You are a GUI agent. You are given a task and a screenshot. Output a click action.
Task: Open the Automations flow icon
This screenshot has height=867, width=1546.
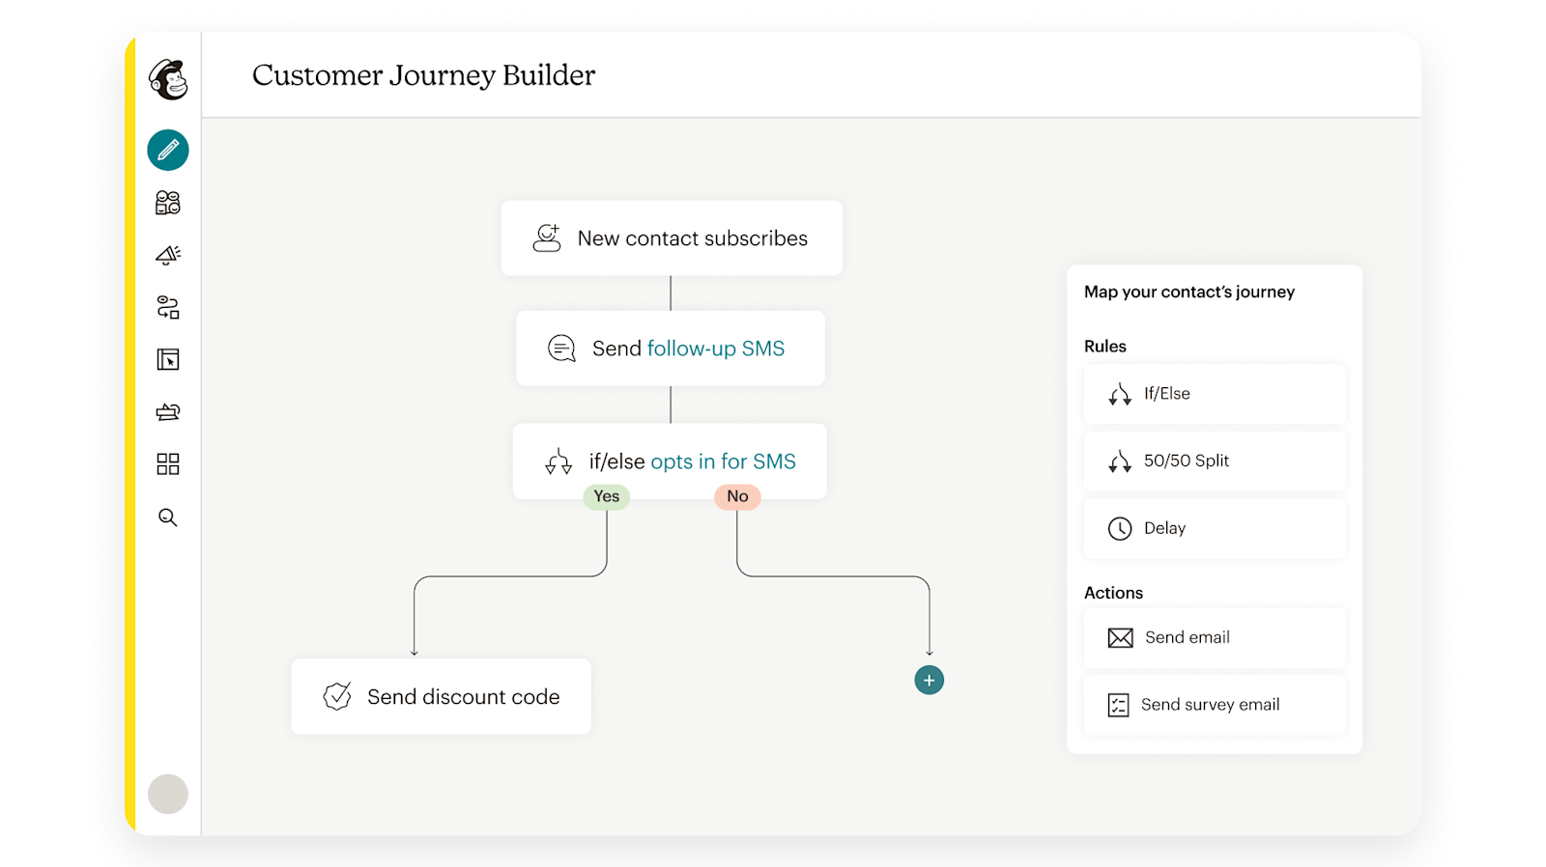tap(168, 307)
